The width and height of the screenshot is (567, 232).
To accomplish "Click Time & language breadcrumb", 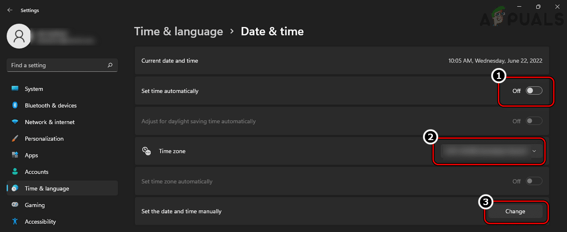I will [x=178, y=32].
